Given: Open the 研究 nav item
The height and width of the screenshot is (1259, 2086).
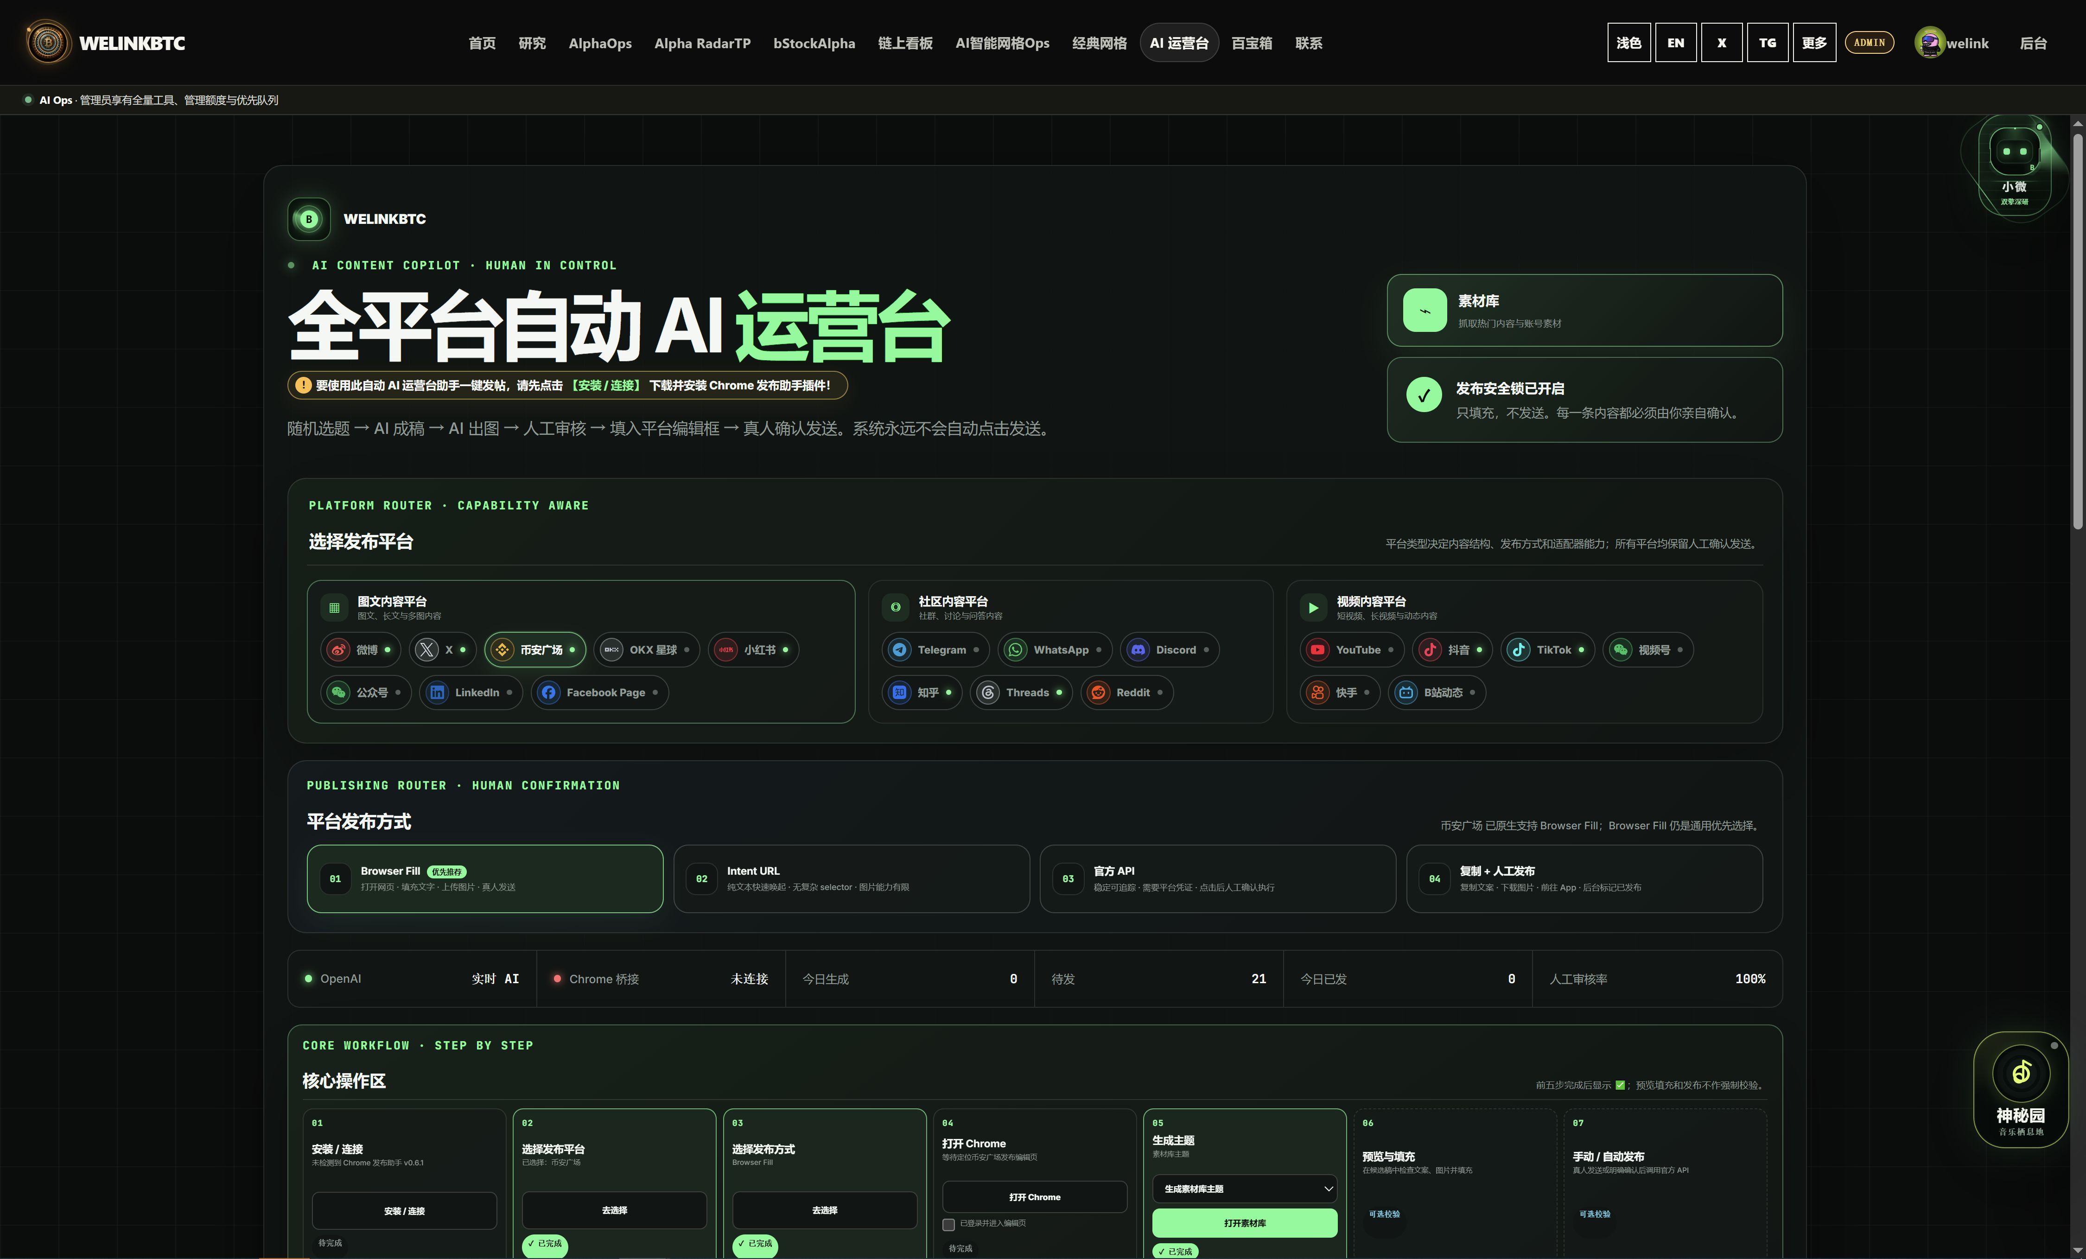Looking at the screenshot, I should coord(533,43).
